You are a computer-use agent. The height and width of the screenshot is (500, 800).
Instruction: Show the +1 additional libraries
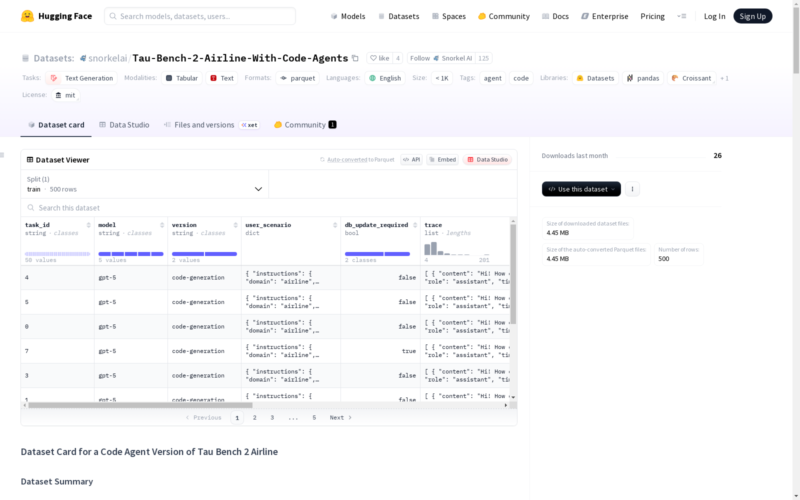pos(724,78)
